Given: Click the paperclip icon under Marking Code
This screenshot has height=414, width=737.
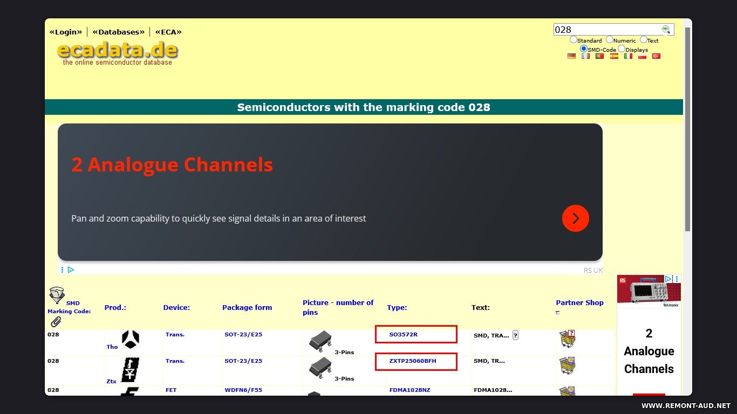Looking at the screenshot, I should 56,322.
